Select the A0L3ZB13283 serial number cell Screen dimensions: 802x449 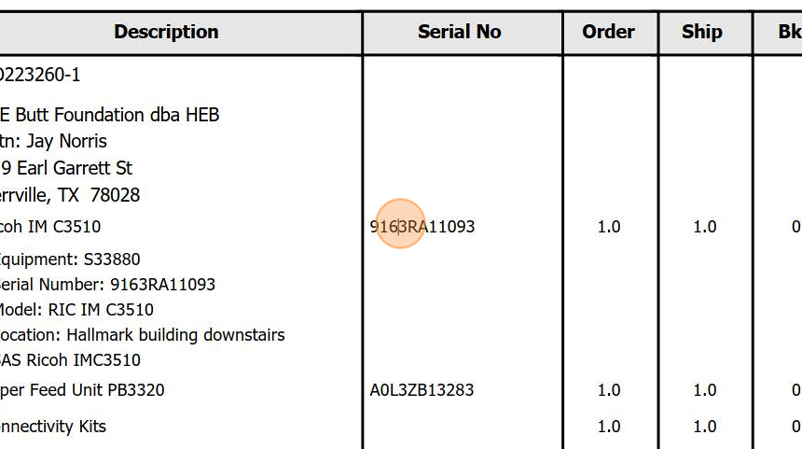point(422,390)
